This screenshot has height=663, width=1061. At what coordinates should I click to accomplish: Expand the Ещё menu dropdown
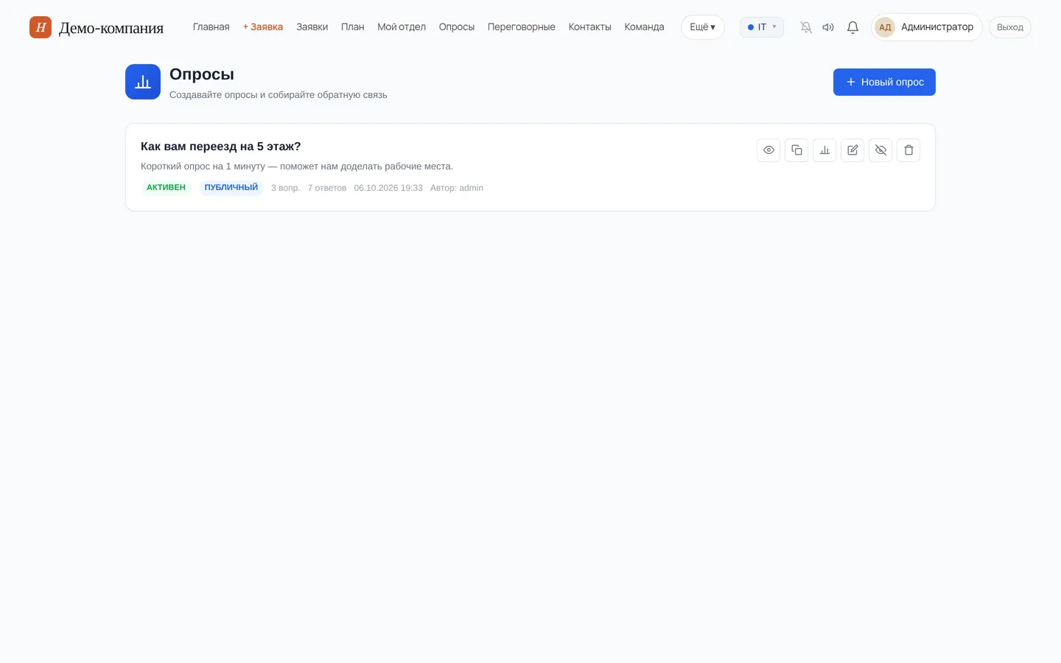click(702, 27)
